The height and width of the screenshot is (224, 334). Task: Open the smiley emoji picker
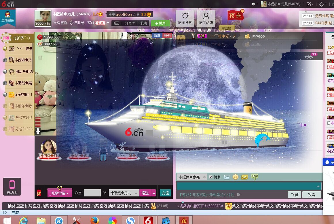pos(235,177)
